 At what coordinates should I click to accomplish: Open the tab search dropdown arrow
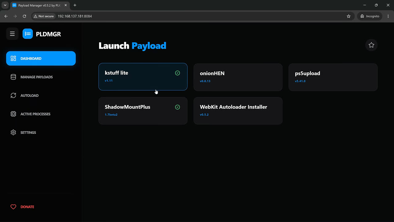click(x=5, y=5)
